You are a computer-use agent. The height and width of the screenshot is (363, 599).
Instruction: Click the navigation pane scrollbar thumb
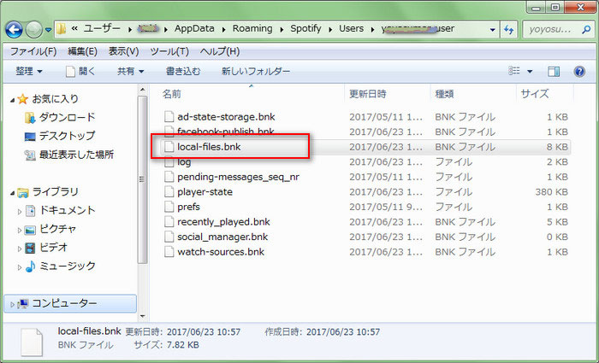click(x=143, y=179)
